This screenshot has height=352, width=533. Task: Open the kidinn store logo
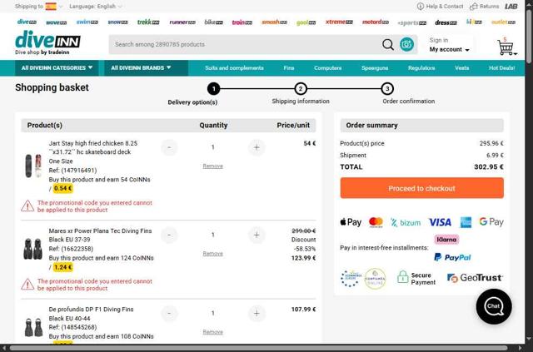click(474, 22)
